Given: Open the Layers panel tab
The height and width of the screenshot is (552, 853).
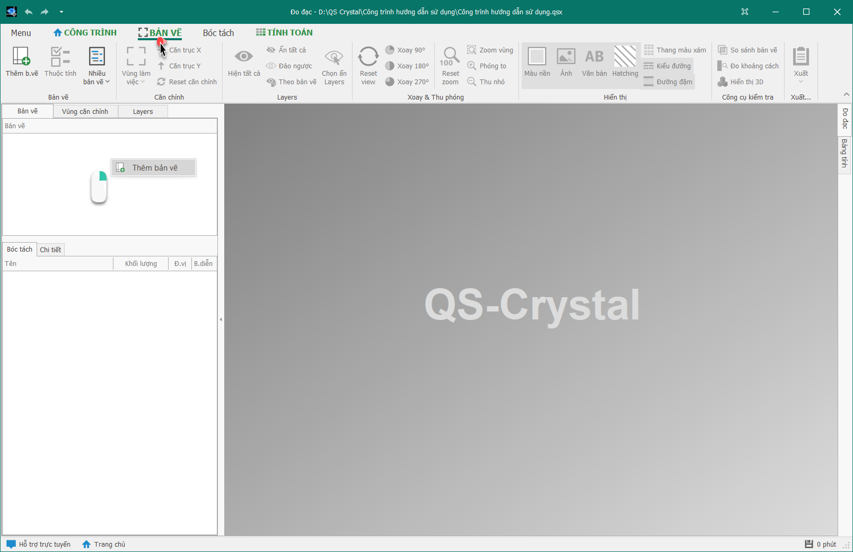Looking at the screenshot, I should 143,111.
